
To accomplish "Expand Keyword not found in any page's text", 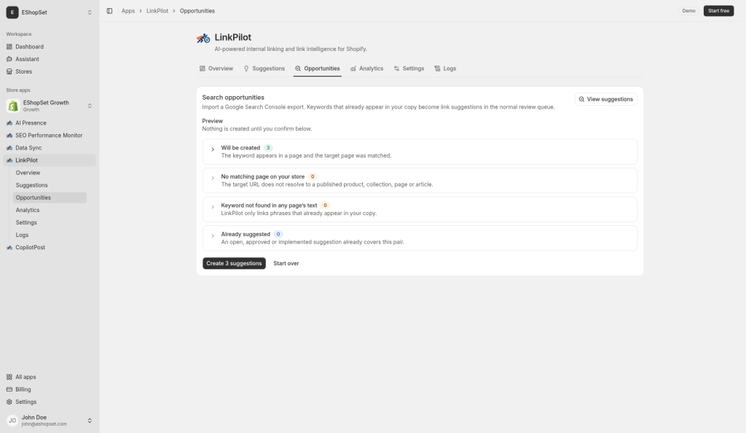I will point(420,209).
